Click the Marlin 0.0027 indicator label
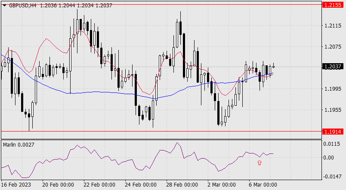The image size is (346, 190). (17, 143)
